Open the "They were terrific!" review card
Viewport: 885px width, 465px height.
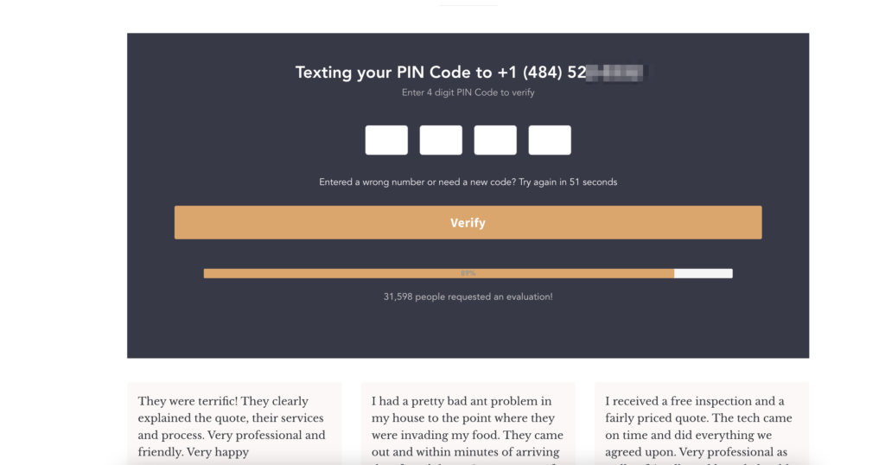click(x=234, y=424)
